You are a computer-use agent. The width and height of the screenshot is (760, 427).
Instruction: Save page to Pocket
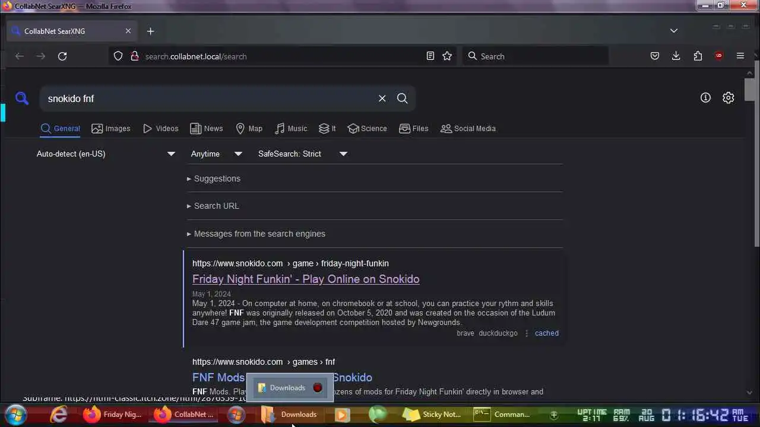click(655, 56)
